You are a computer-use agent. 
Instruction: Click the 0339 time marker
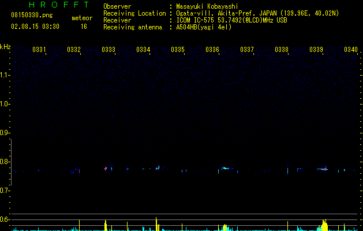tap(316, 50)
